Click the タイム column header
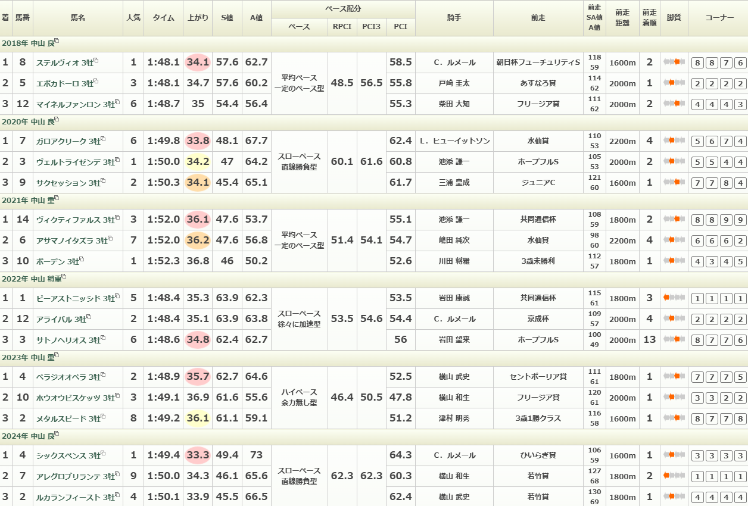748x506 pixels. 163,18
